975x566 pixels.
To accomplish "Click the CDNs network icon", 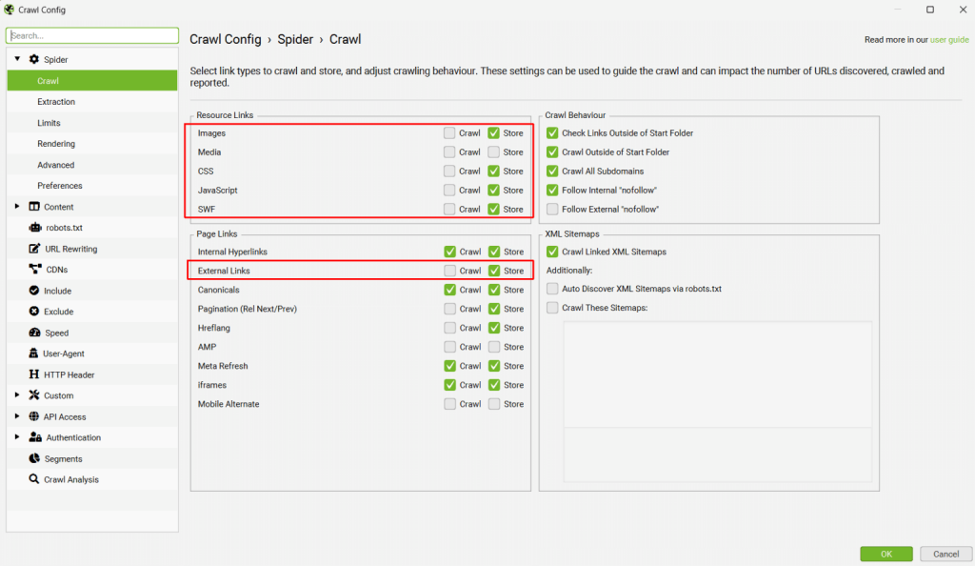I will click(35, 270).
